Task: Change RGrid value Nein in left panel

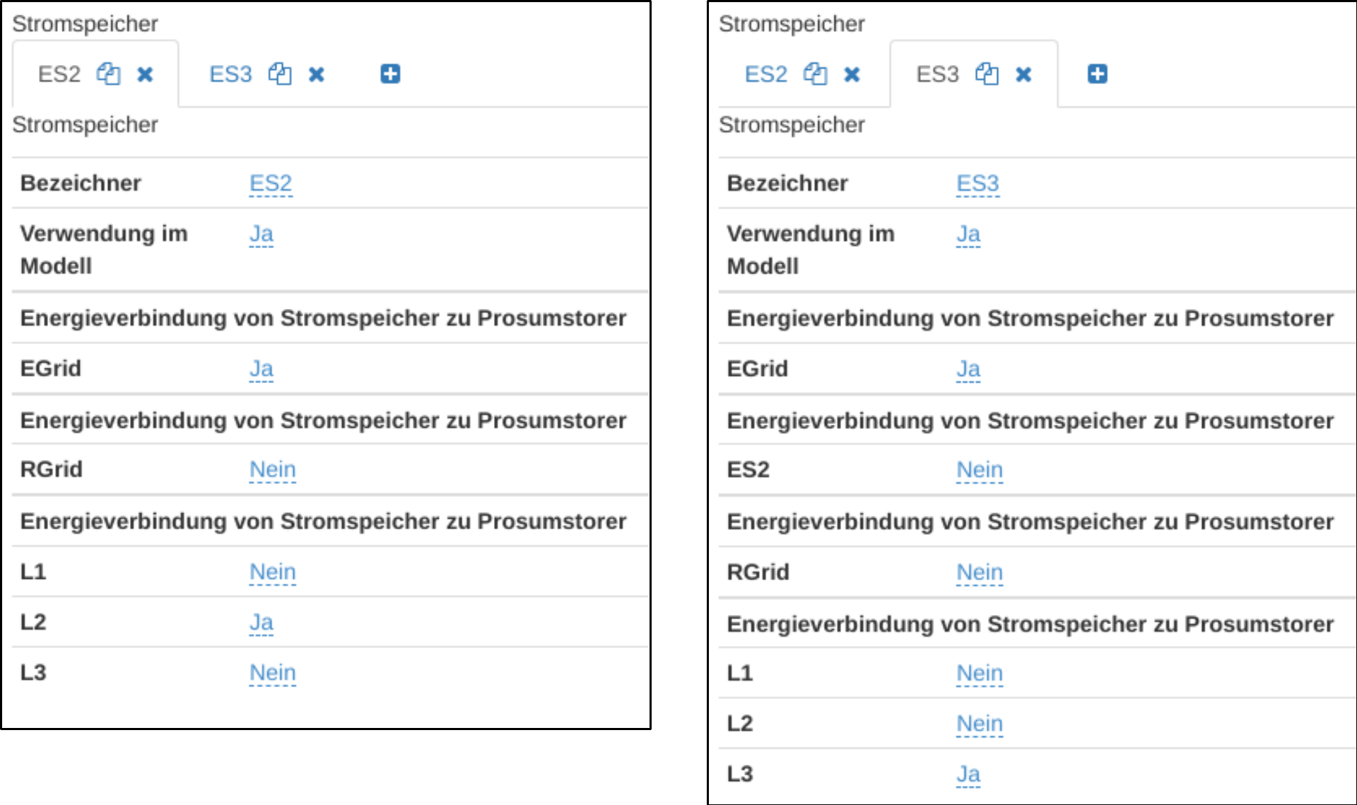Action: pyautogui.click(x=272, y=470)
